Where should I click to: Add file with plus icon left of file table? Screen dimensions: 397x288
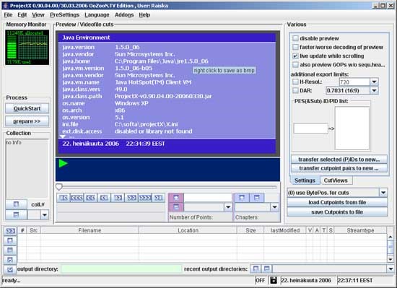click(10, 240)
